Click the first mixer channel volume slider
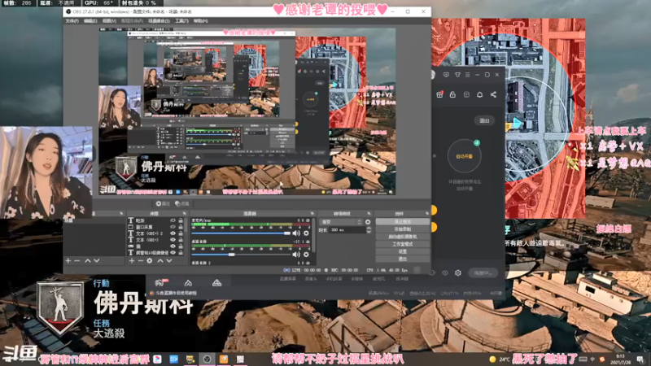 [x=241, y=233]
